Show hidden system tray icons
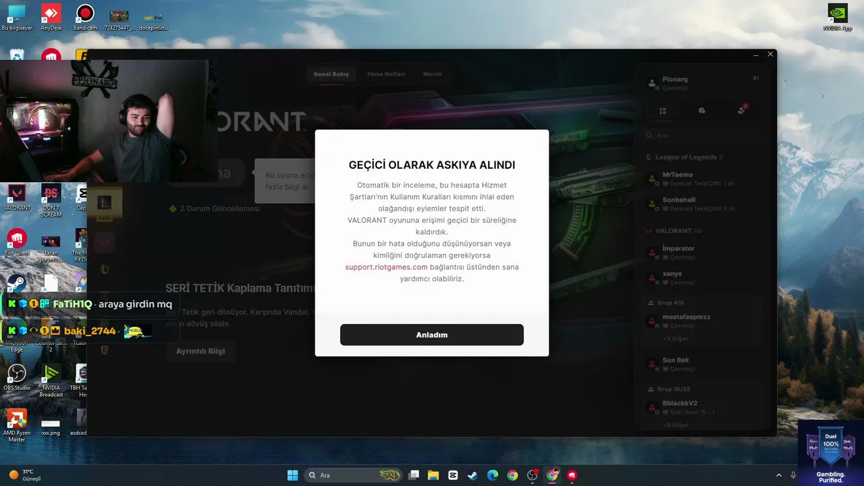 coord(778,475)
